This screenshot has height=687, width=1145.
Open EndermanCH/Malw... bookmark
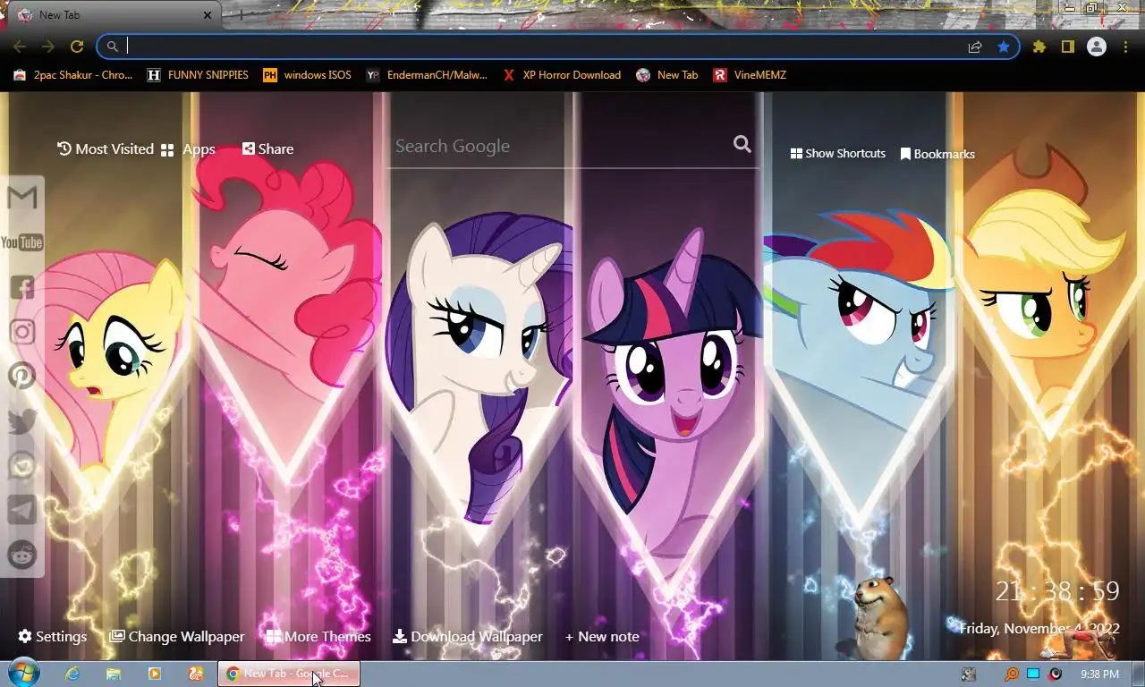pyautogui.click(x=427, y=75)
